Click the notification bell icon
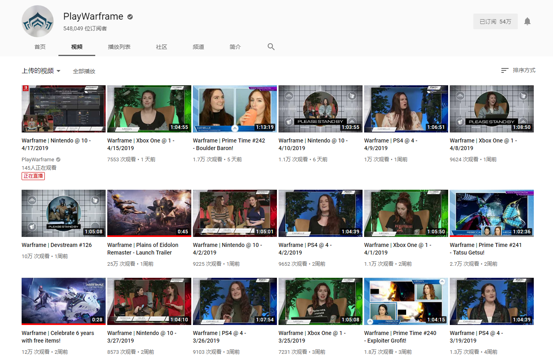Screen dimensions: 553x359 tap(527, 21)
